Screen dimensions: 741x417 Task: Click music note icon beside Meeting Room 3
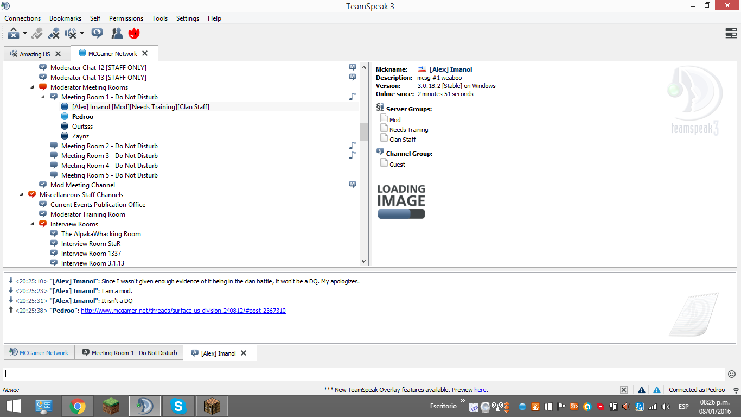(353, 155)
